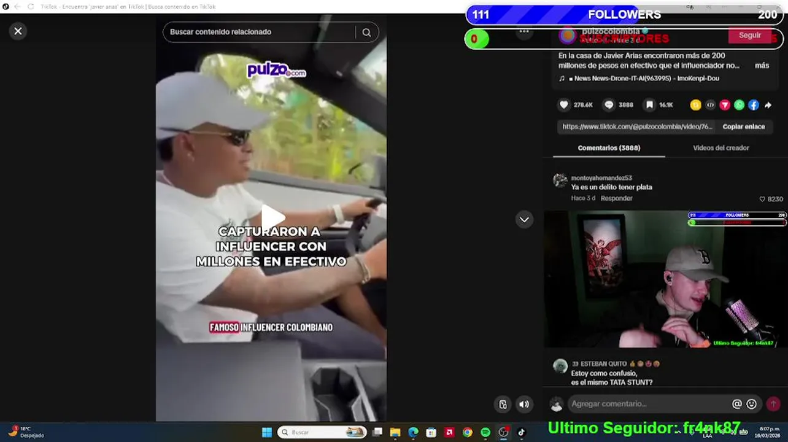Open Google Chrome from the taskbar

tap(468, 432)
